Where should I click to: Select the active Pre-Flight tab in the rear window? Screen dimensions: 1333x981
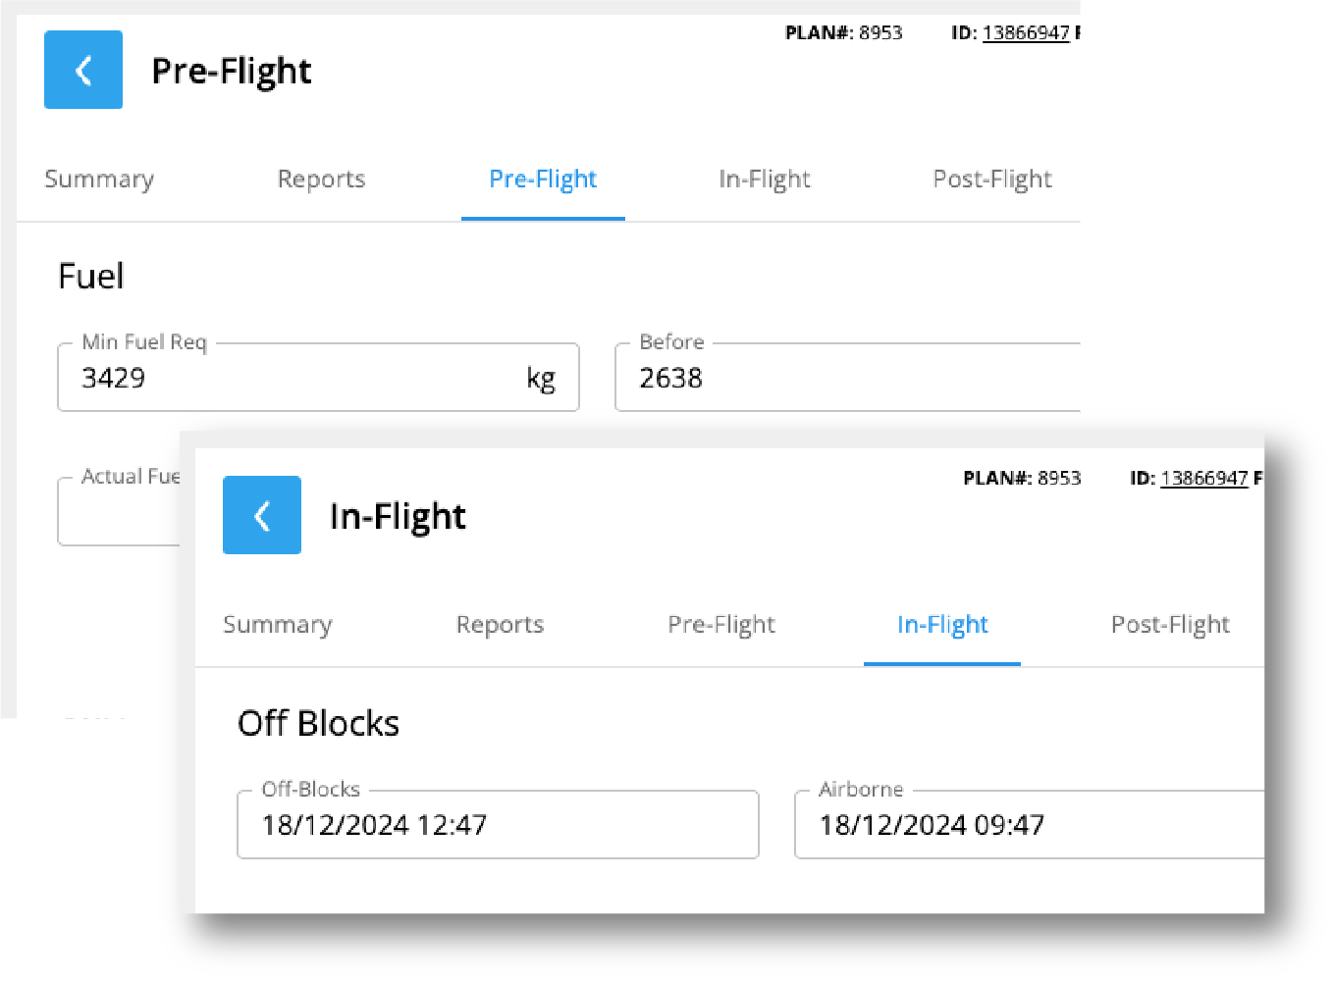pos(543,180)
